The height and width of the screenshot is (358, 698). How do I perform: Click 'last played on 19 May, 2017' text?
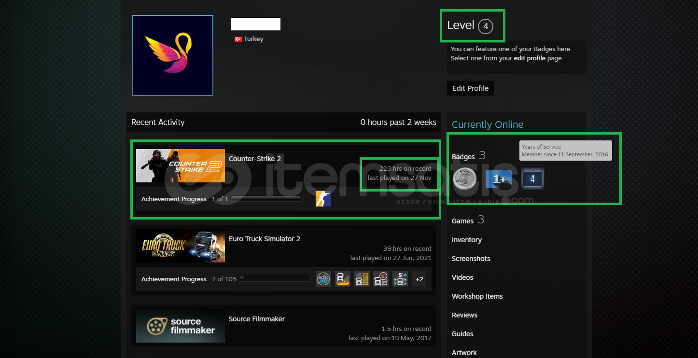(x=390, y=338)
